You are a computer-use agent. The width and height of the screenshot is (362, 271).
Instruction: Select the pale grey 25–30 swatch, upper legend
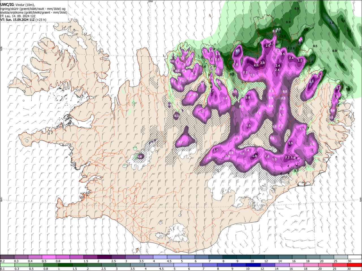tap(341, 257)
